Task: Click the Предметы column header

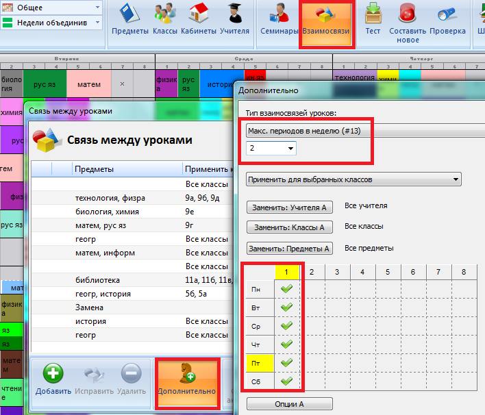Action: (95, 169)
